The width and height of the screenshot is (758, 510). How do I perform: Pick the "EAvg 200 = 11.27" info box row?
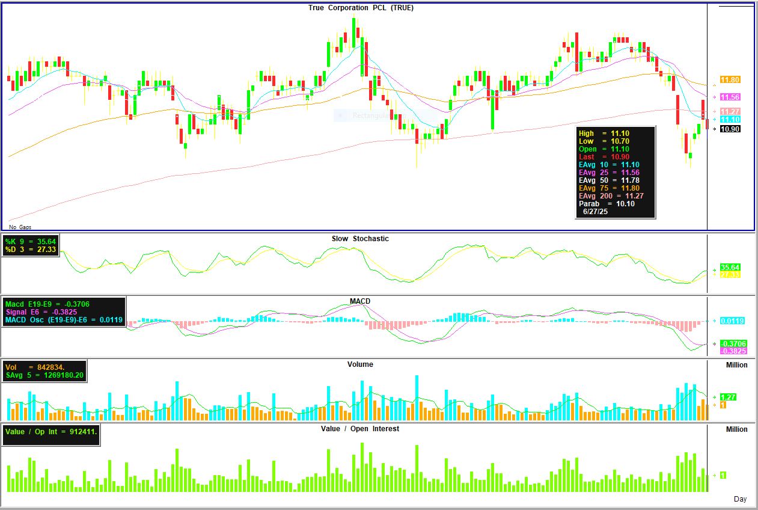coord(611,196)
